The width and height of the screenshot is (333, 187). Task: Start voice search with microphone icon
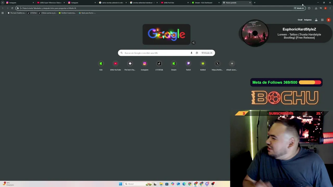pyautogui.click(x=191, y=53)
